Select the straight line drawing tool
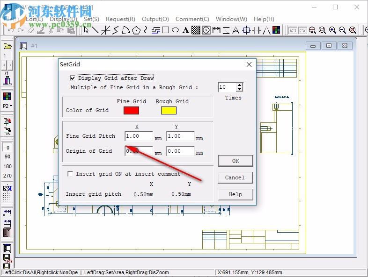Screen dimensions: 368x277 click(x=95, y=30)
